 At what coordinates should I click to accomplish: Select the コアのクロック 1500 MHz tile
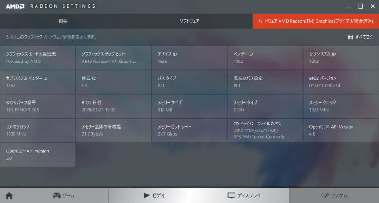pyautogui.click(x=38, y=130)
